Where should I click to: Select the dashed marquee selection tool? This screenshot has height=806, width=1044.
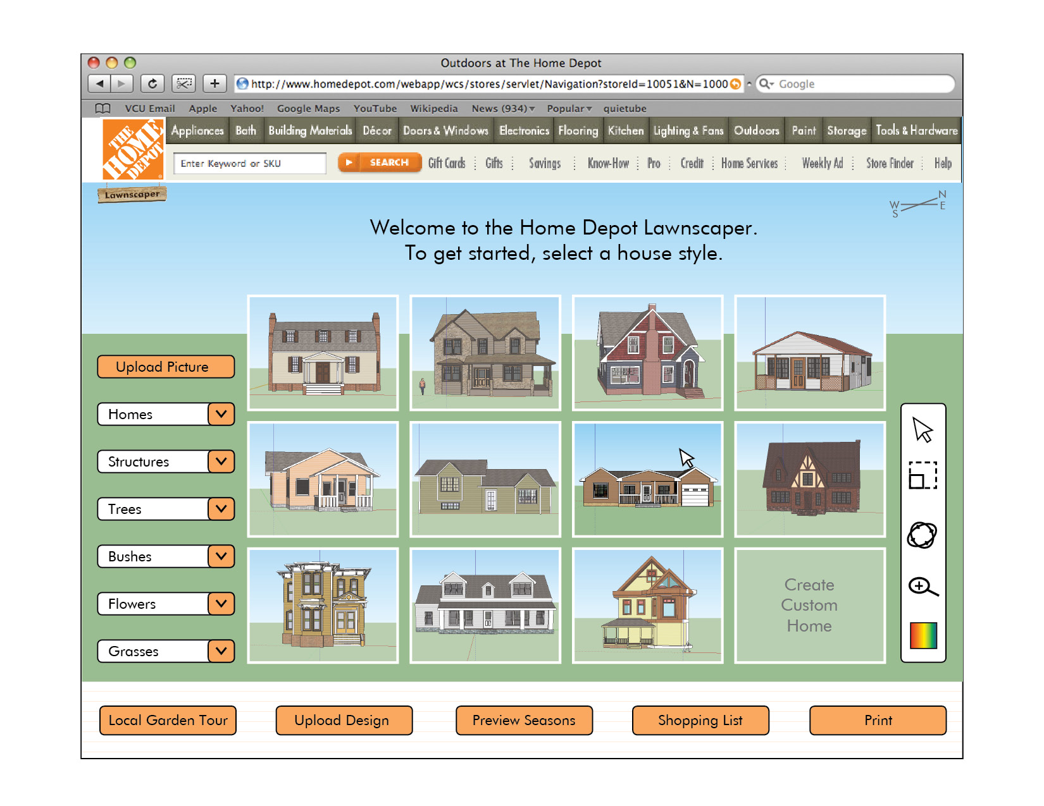tap(923, 475)
